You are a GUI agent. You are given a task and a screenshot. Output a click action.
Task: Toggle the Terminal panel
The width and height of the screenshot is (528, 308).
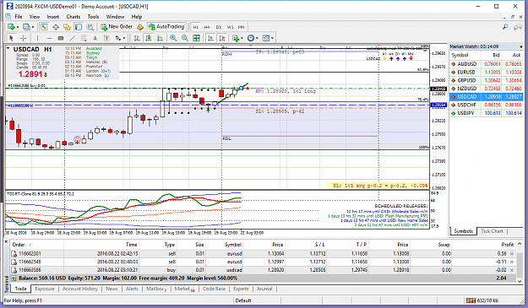click(x=79, y=27)
